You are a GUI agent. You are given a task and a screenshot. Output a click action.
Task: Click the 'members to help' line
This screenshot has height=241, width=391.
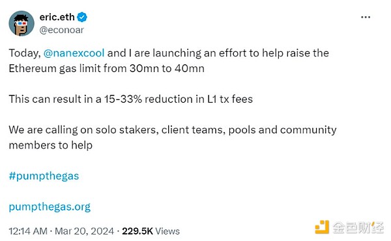pos(51,145)
